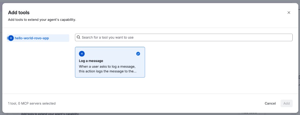Click the H avatar icon beside hello-world-rovo-app
Image resolution: width=300 pixels, height=115 pixels.
click(x=11, y=38)
